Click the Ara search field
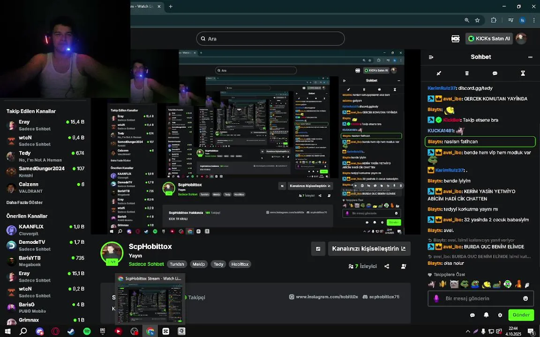540x337 pixels. [x=270, y=38]
